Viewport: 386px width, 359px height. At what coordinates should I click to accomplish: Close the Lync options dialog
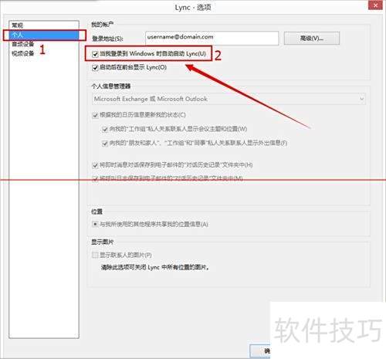[x=375, y=5]
